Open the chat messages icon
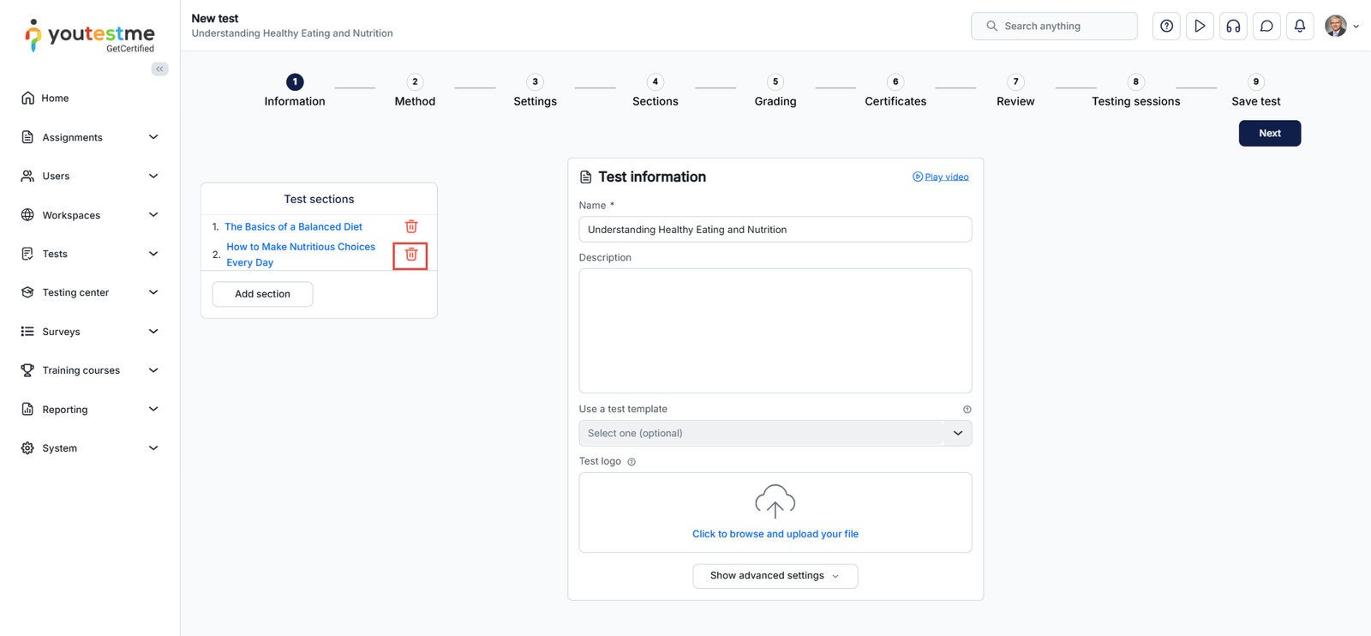Screen dimensions: 1371x636 click(1266, 27)
